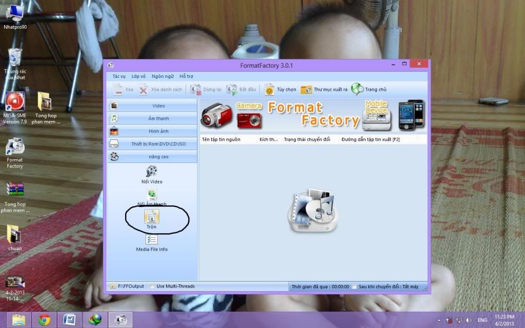Open the Lớp vỏ menu
Screen dimensions: 525x328
click(x=138, y=76)
